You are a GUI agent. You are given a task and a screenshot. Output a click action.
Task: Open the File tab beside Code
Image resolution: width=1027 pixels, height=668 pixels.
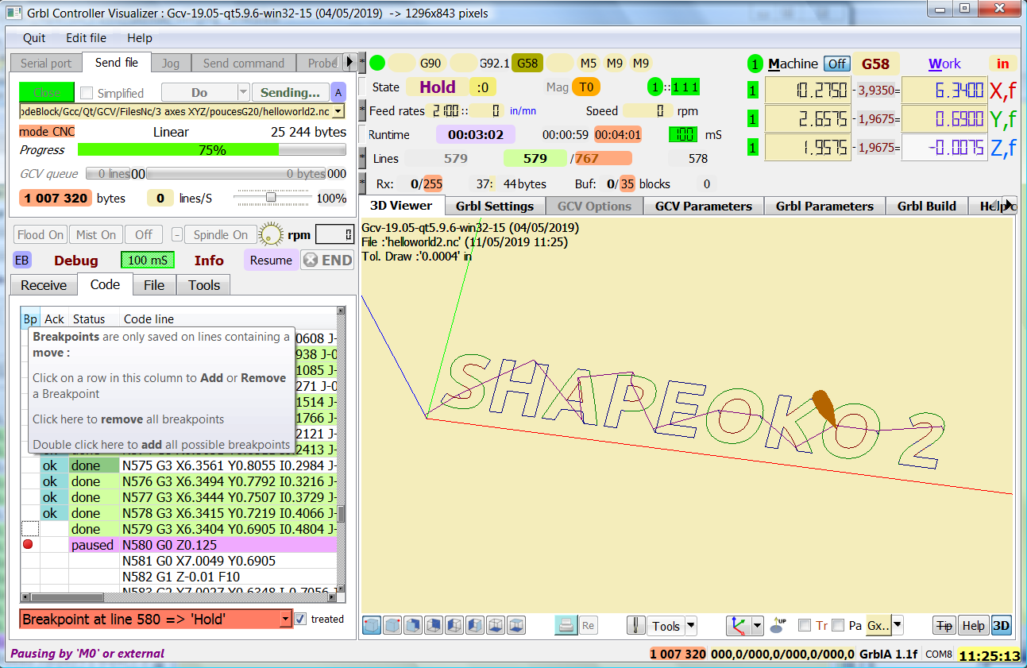coord(154,285)
